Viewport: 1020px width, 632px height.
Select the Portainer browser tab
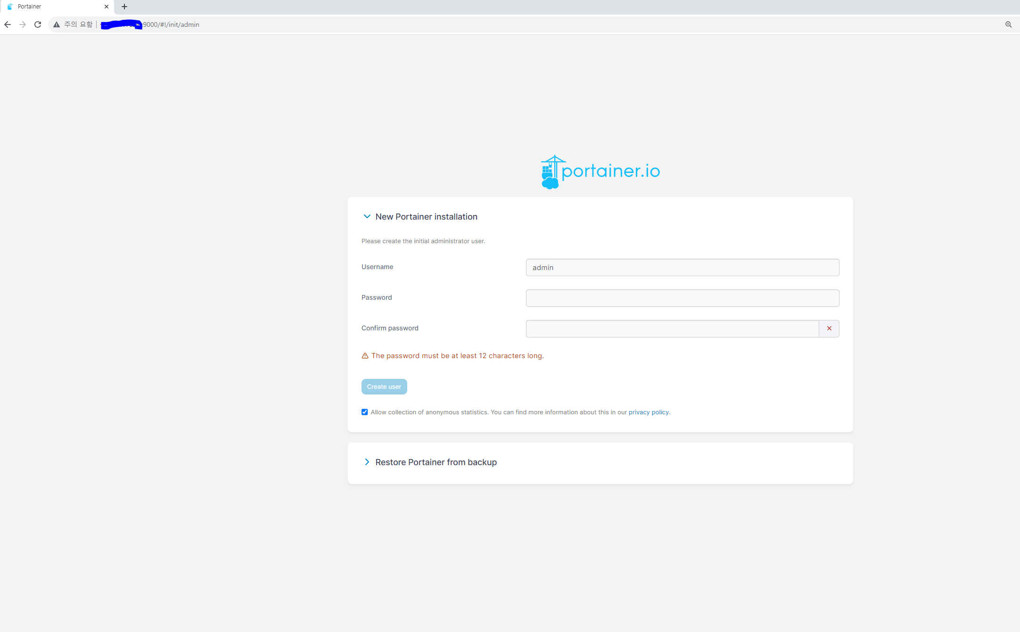(x=58, y=7)
